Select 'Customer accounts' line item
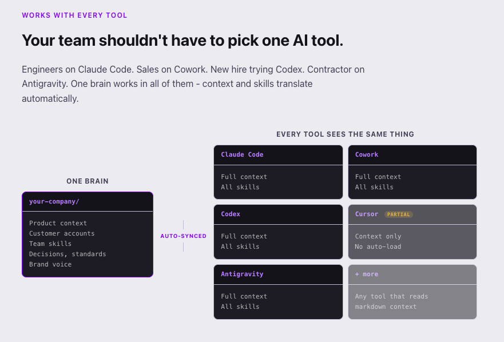The height and width of the screenshot is (342, 504). (62, 233)
